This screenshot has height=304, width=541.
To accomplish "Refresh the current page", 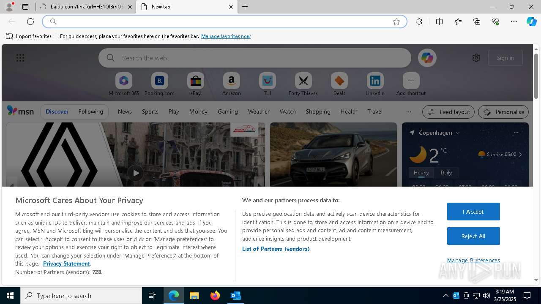I will click(x=30, y=22).
